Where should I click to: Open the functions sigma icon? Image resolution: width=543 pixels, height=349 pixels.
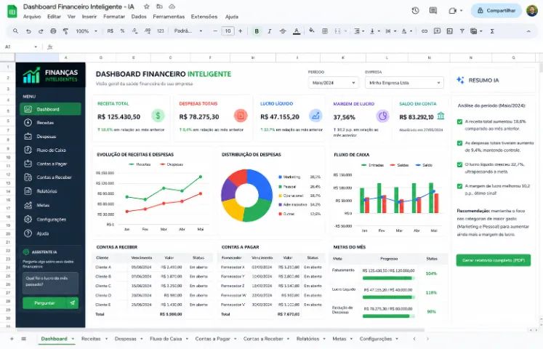492,31
